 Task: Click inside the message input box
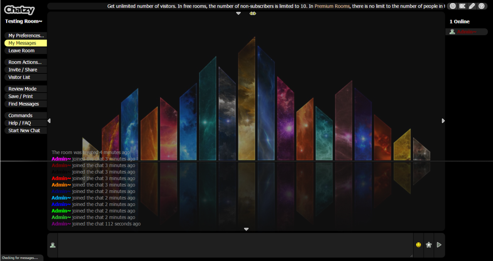point(235,245)
